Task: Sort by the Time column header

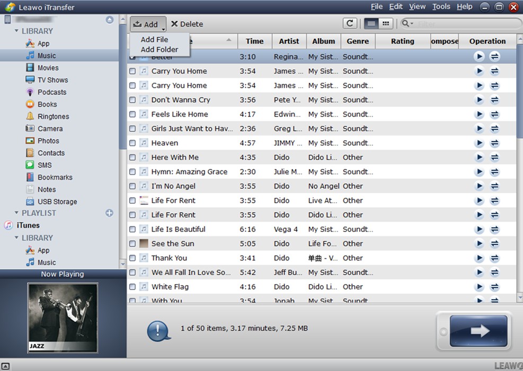Action: click(255, 41)
